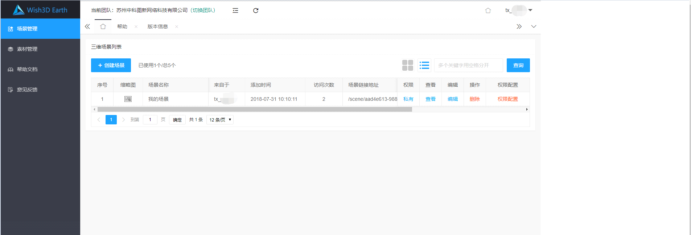Viewport: 691px width, 235px height.
Task: Close the 版本信息 tab
Action: coord(177,27)
